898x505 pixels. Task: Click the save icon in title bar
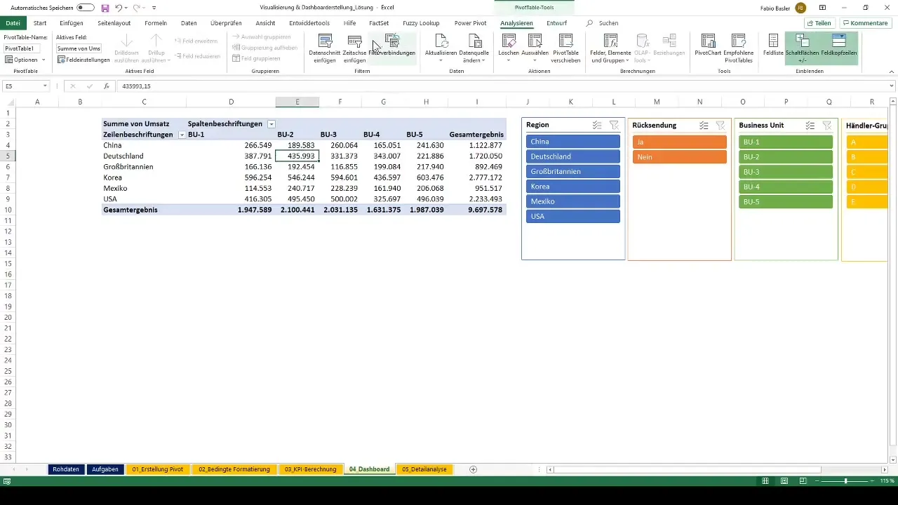click(105, 8)
